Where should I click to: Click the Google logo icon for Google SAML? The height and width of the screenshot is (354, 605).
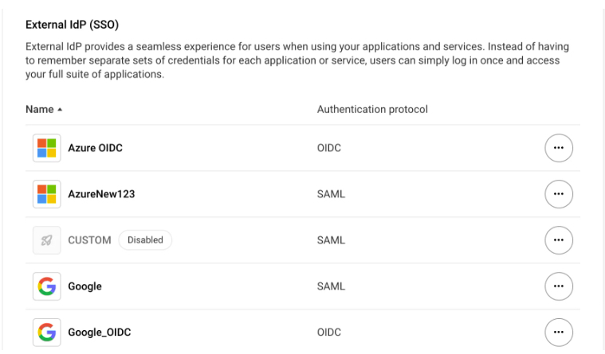pos(47,286)
